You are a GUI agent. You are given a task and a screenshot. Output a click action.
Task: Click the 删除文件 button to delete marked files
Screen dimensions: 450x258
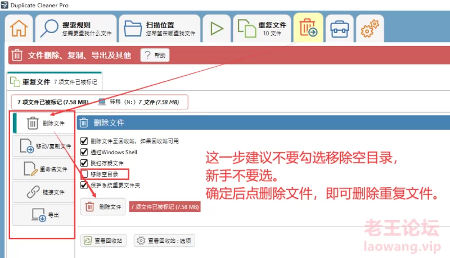(x=103, y=206)
